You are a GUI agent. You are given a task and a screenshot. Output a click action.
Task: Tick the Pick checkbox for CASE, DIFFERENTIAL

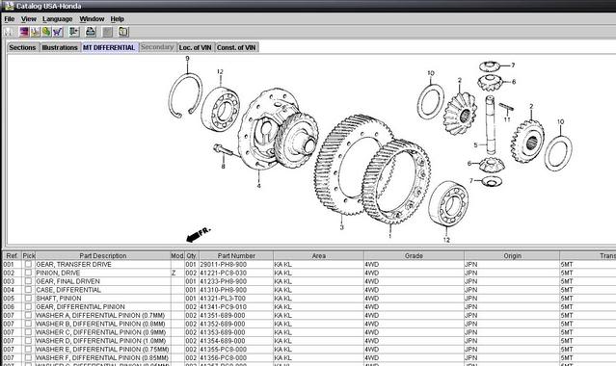(x=28, y=290)
